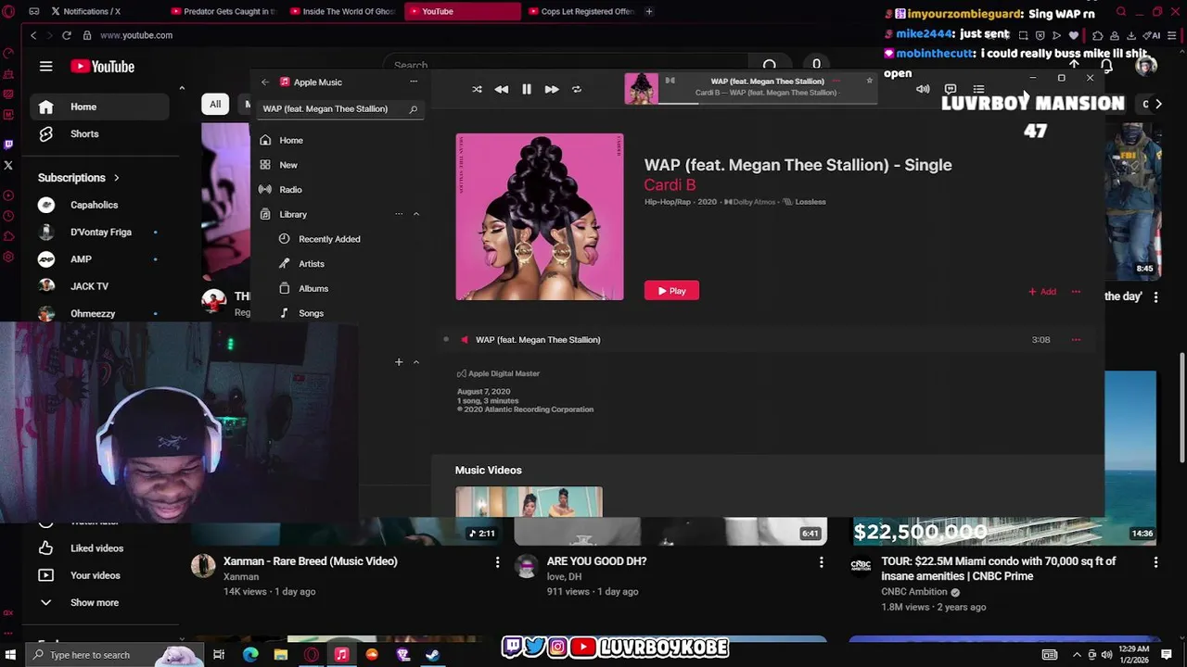
Task: Open D'Vontay Friga channel subscription
Action: click(99, 232)
